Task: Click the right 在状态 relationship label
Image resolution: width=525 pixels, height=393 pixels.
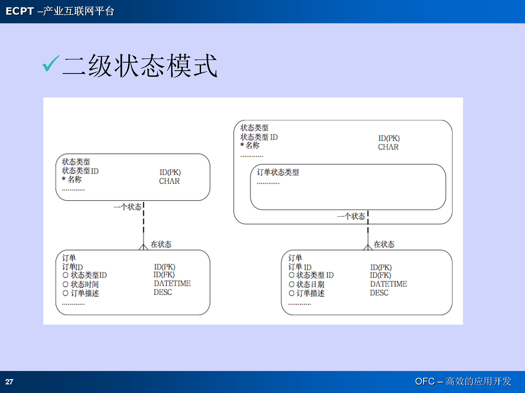Action: tap(384, 244)
